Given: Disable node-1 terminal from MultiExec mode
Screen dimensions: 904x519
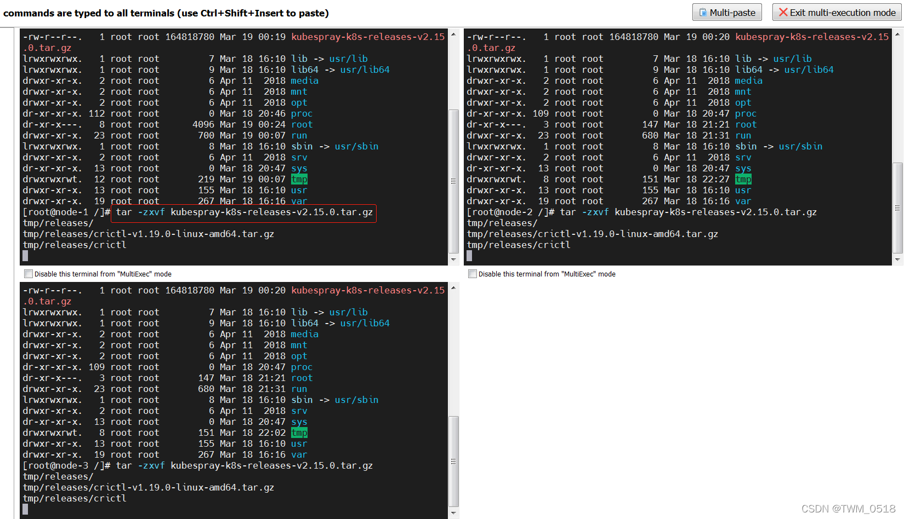Looking at the screenshot, I should (x=29, y=274).
